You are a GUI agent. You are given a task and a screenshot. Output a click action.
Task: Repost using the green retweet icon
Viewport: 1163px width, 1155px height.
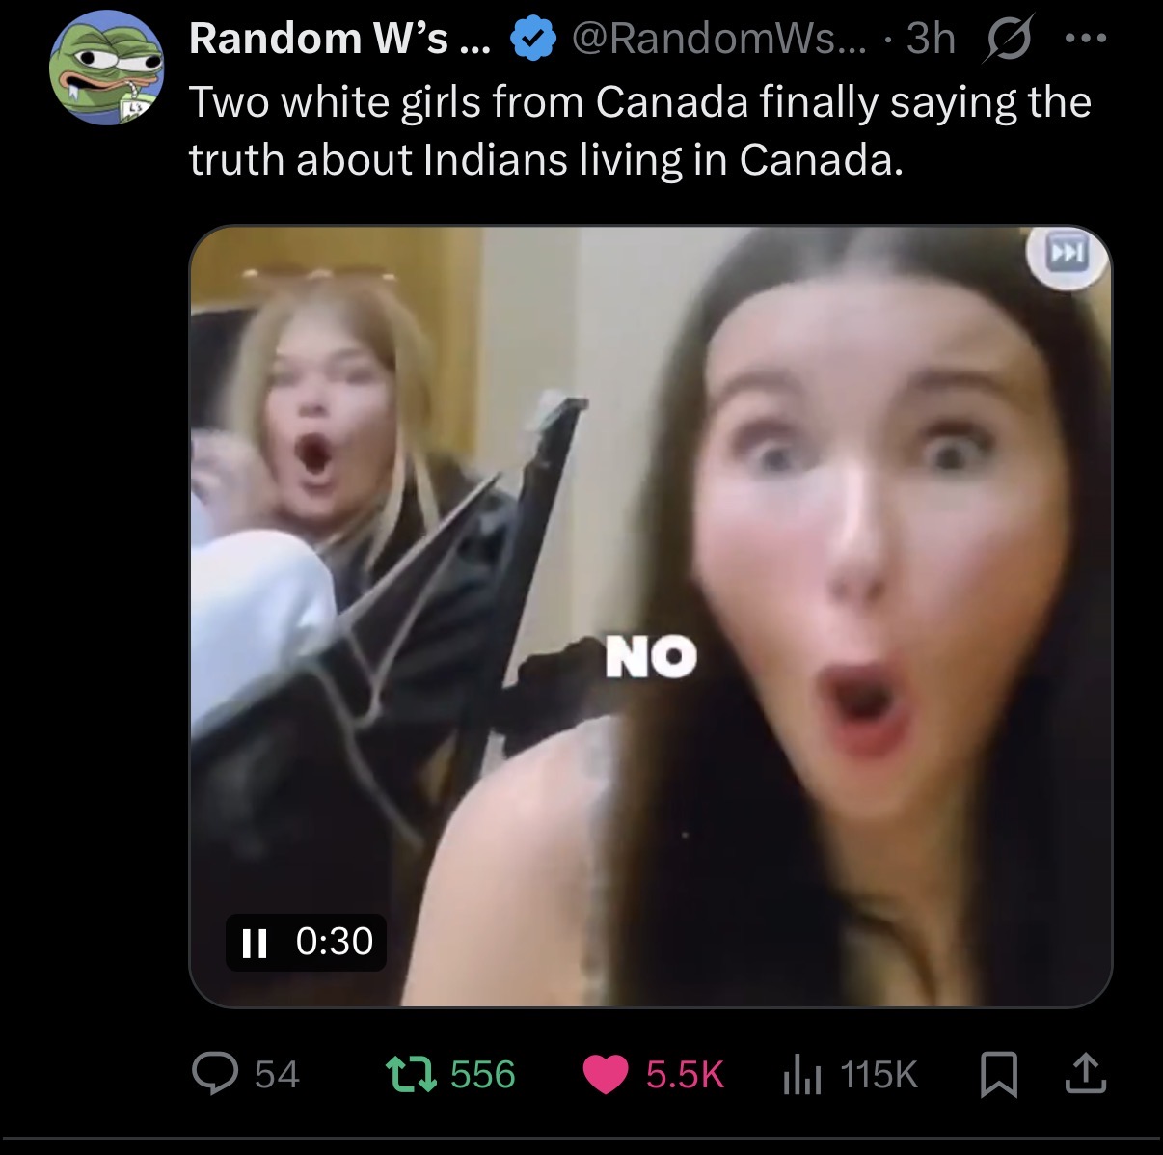coord(411,1074)
